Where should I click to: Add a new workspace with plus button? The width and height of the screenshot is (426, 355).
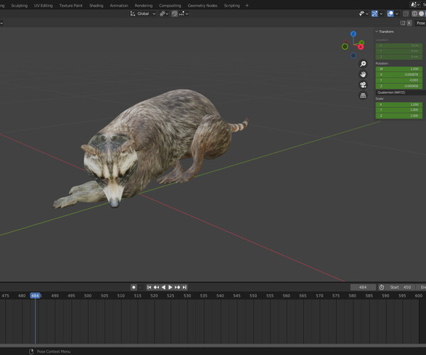[247, 6]
